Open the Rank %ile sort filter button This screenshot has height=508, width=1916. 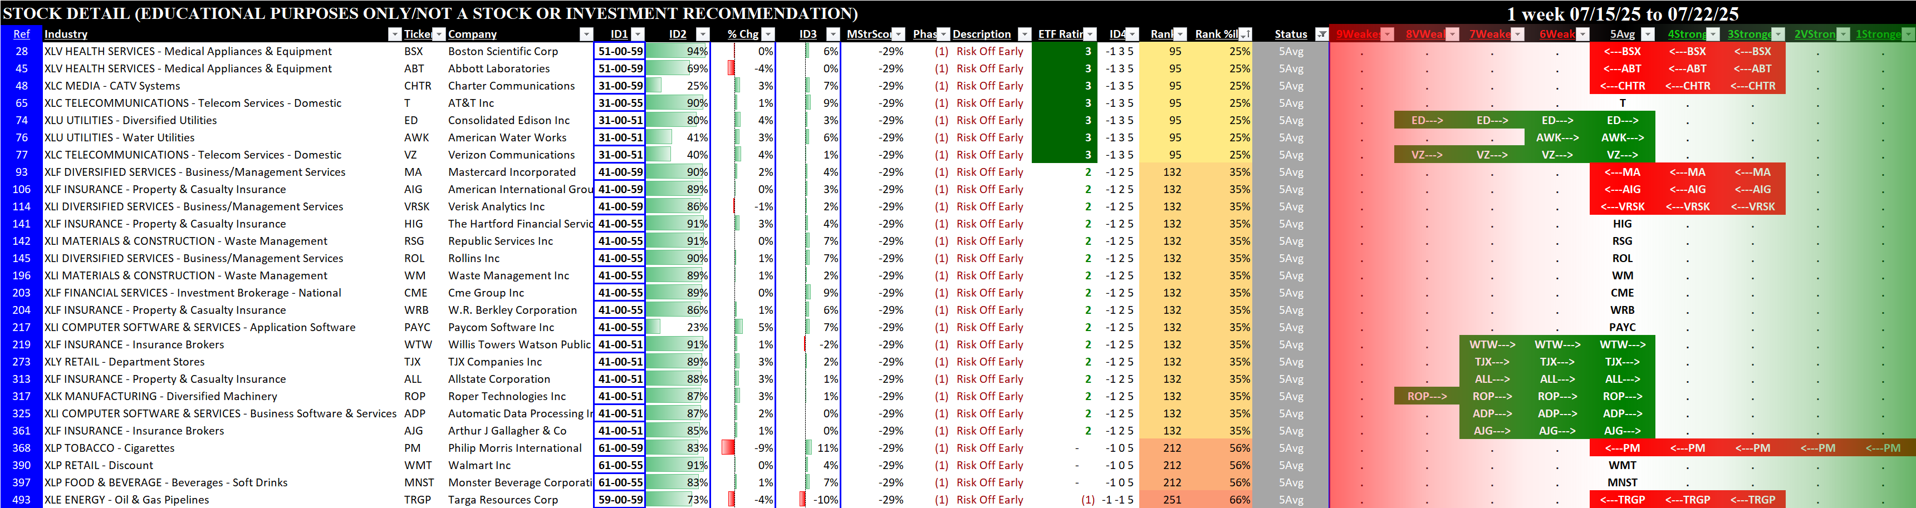point(1245,34)
